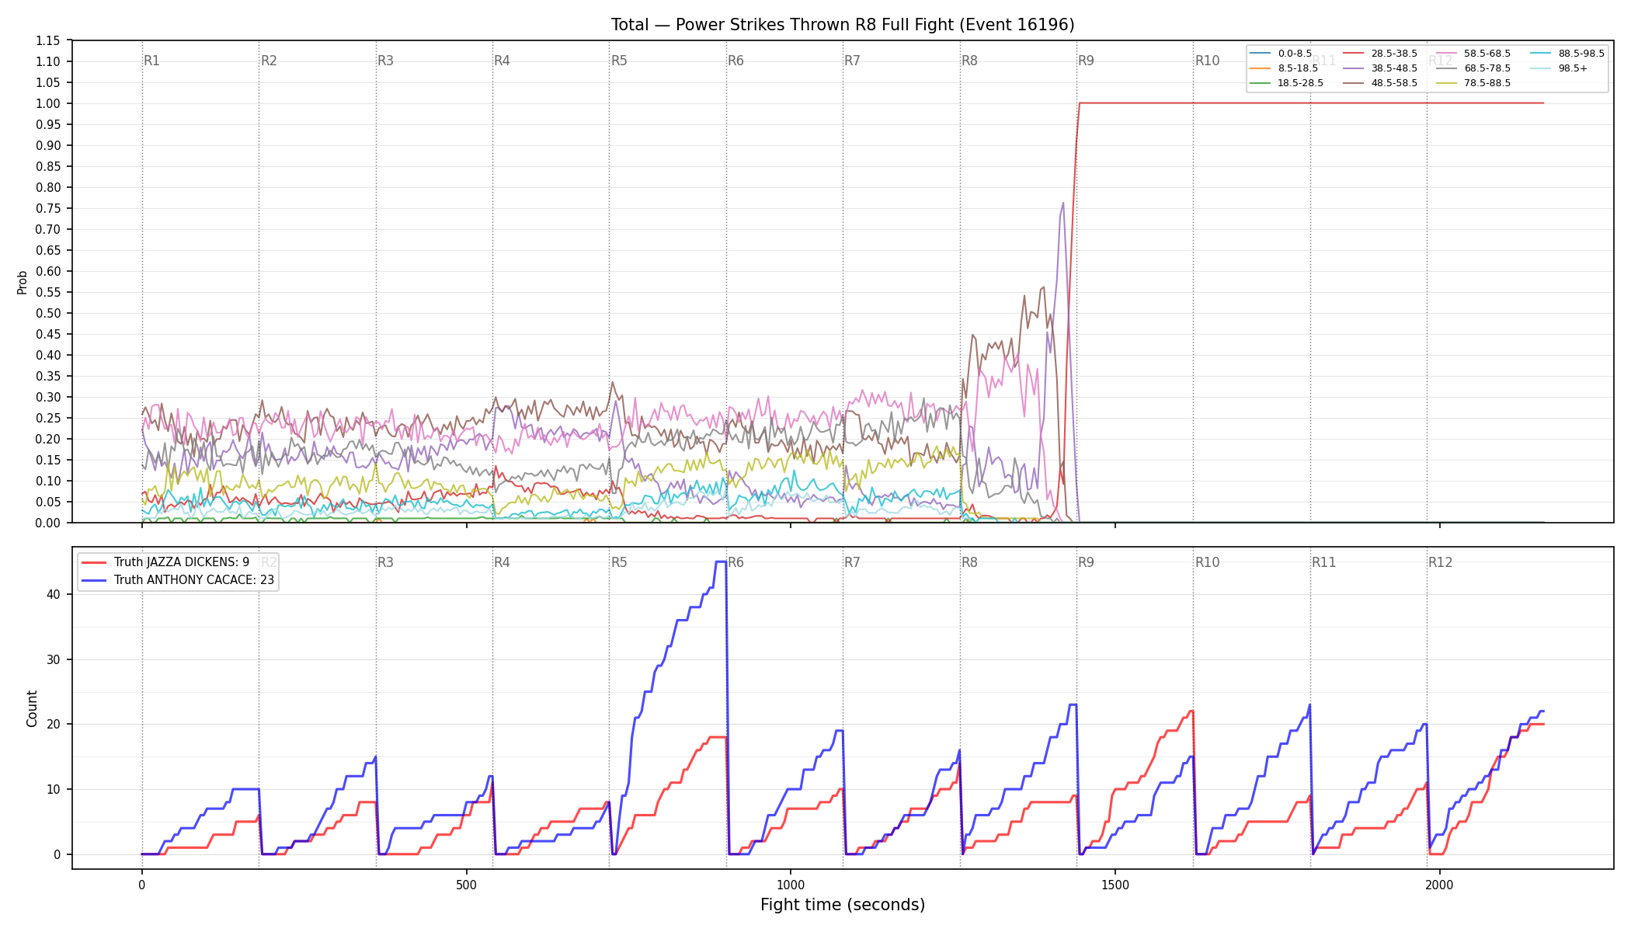Click 'Truth JAZZA DICKENS: 9' legend label
The image size is (1631, 932).
[x=182, y=562]
